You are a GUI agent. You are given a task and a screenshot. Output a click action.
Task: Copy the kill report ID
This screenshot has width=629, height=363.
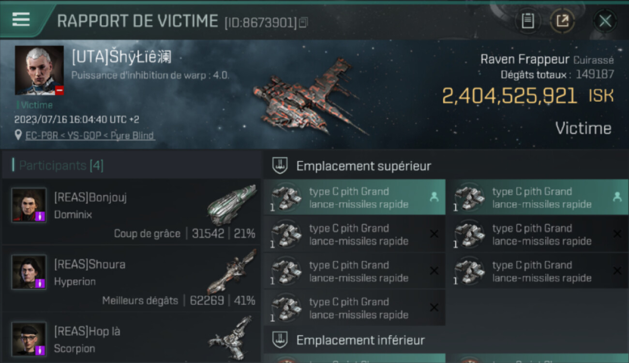pos(303,22)
